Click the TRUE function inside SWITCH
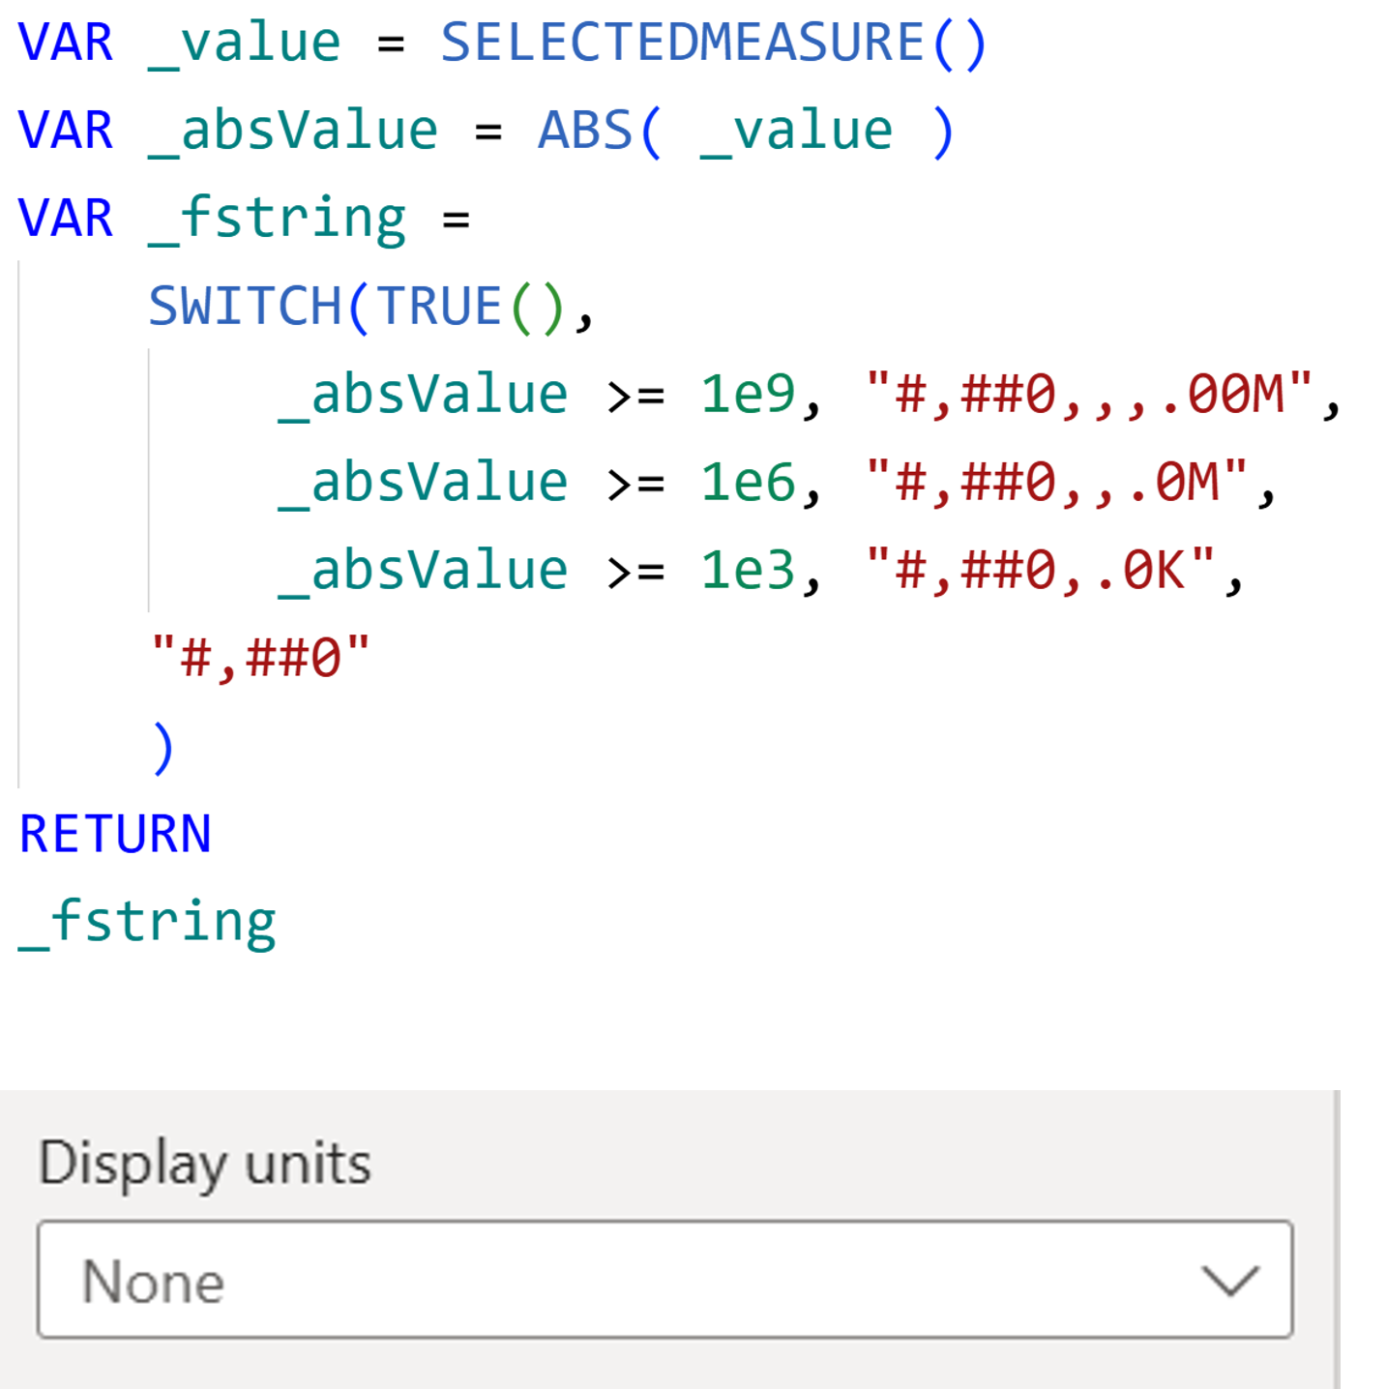Screen dimensions: 1387x1389 click(439, 307)
